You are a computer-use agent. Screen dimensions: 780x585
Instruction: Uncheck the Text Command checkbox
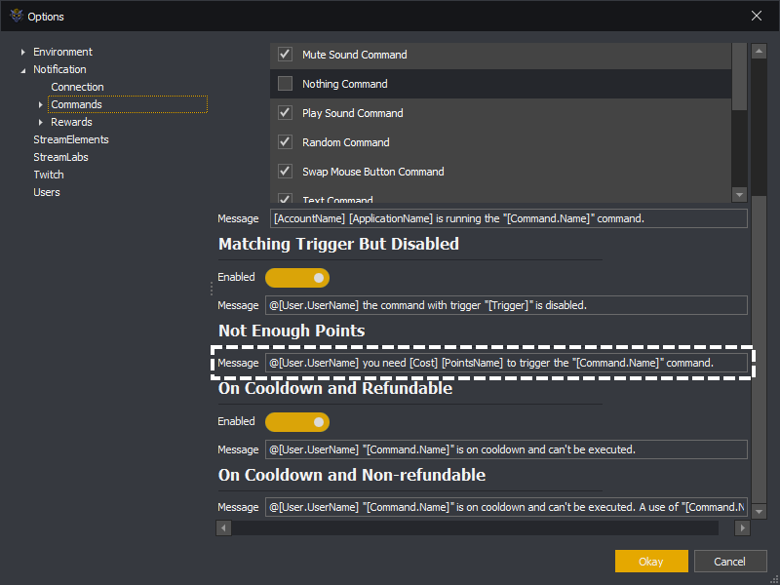pos(285,199)
